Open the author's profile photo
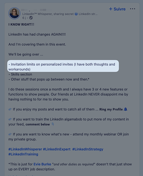Screen dimensions: 143x176 pos(14,13)
